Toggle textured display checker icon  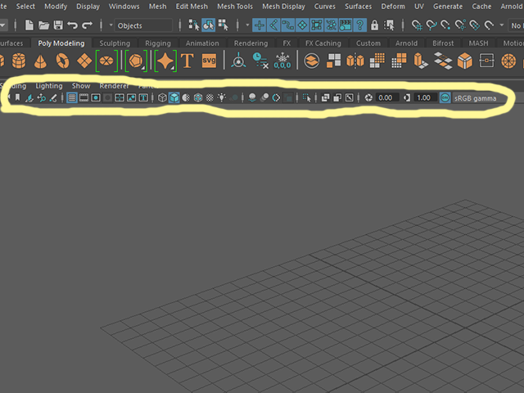point(210,97)
